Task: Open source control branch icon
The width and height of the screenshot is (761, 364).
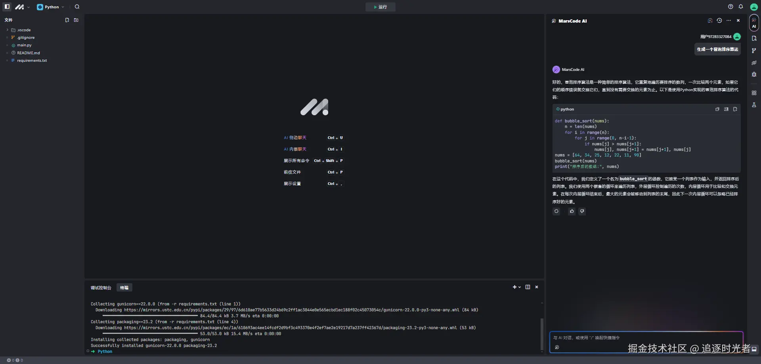Action: coord(754,51)
